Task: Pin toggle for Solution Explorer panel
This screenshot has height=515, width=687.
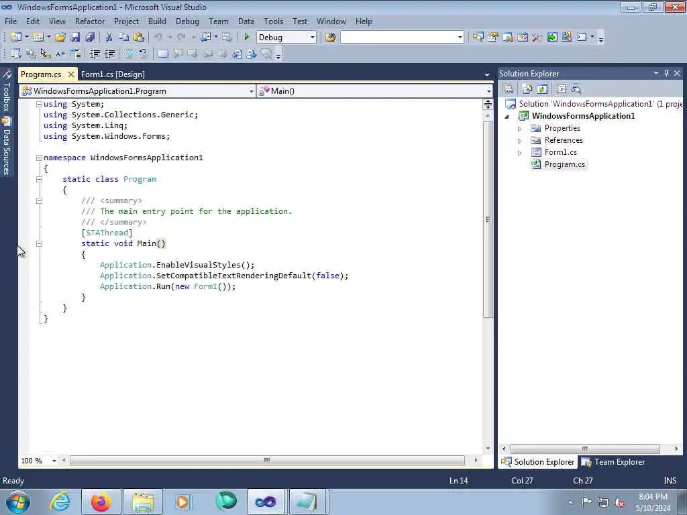Action: pyautogui.click(x=666, y=74)
